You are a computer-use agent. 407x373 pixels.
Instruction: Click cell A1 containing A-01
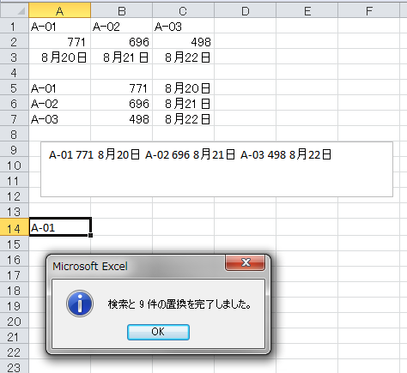pos(60,27)
